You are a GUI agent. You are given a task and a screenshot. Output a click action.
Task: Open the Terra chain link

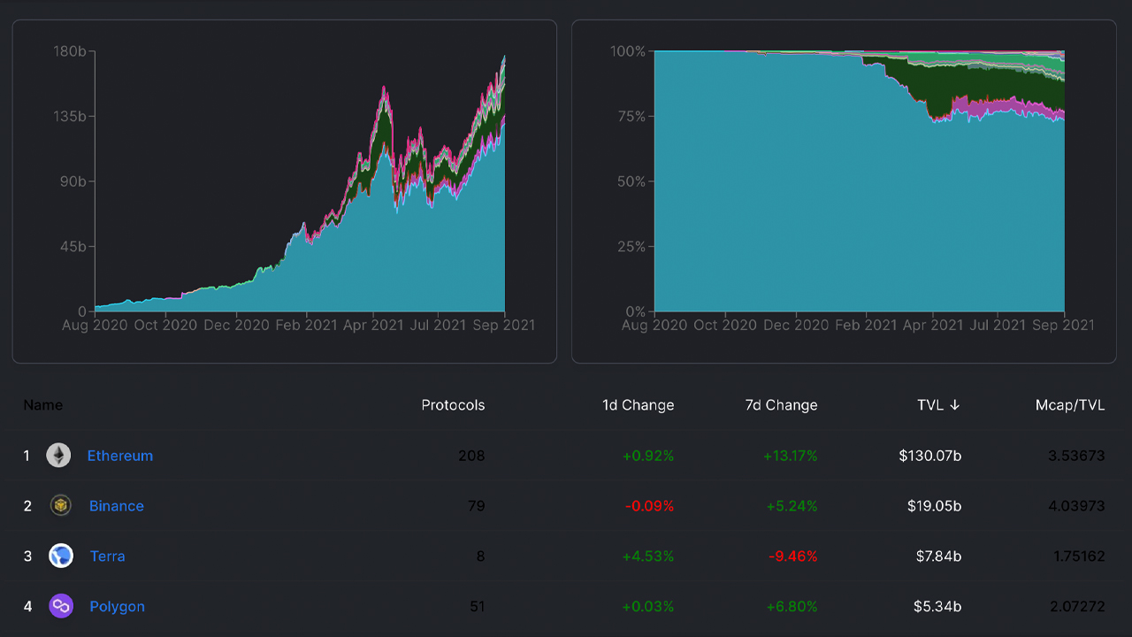108,556
